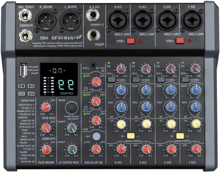Image resolution: width=220 pixels, height=172 pixels.
Task: Push the light blue BT Pair button
Action: (96, 136)
